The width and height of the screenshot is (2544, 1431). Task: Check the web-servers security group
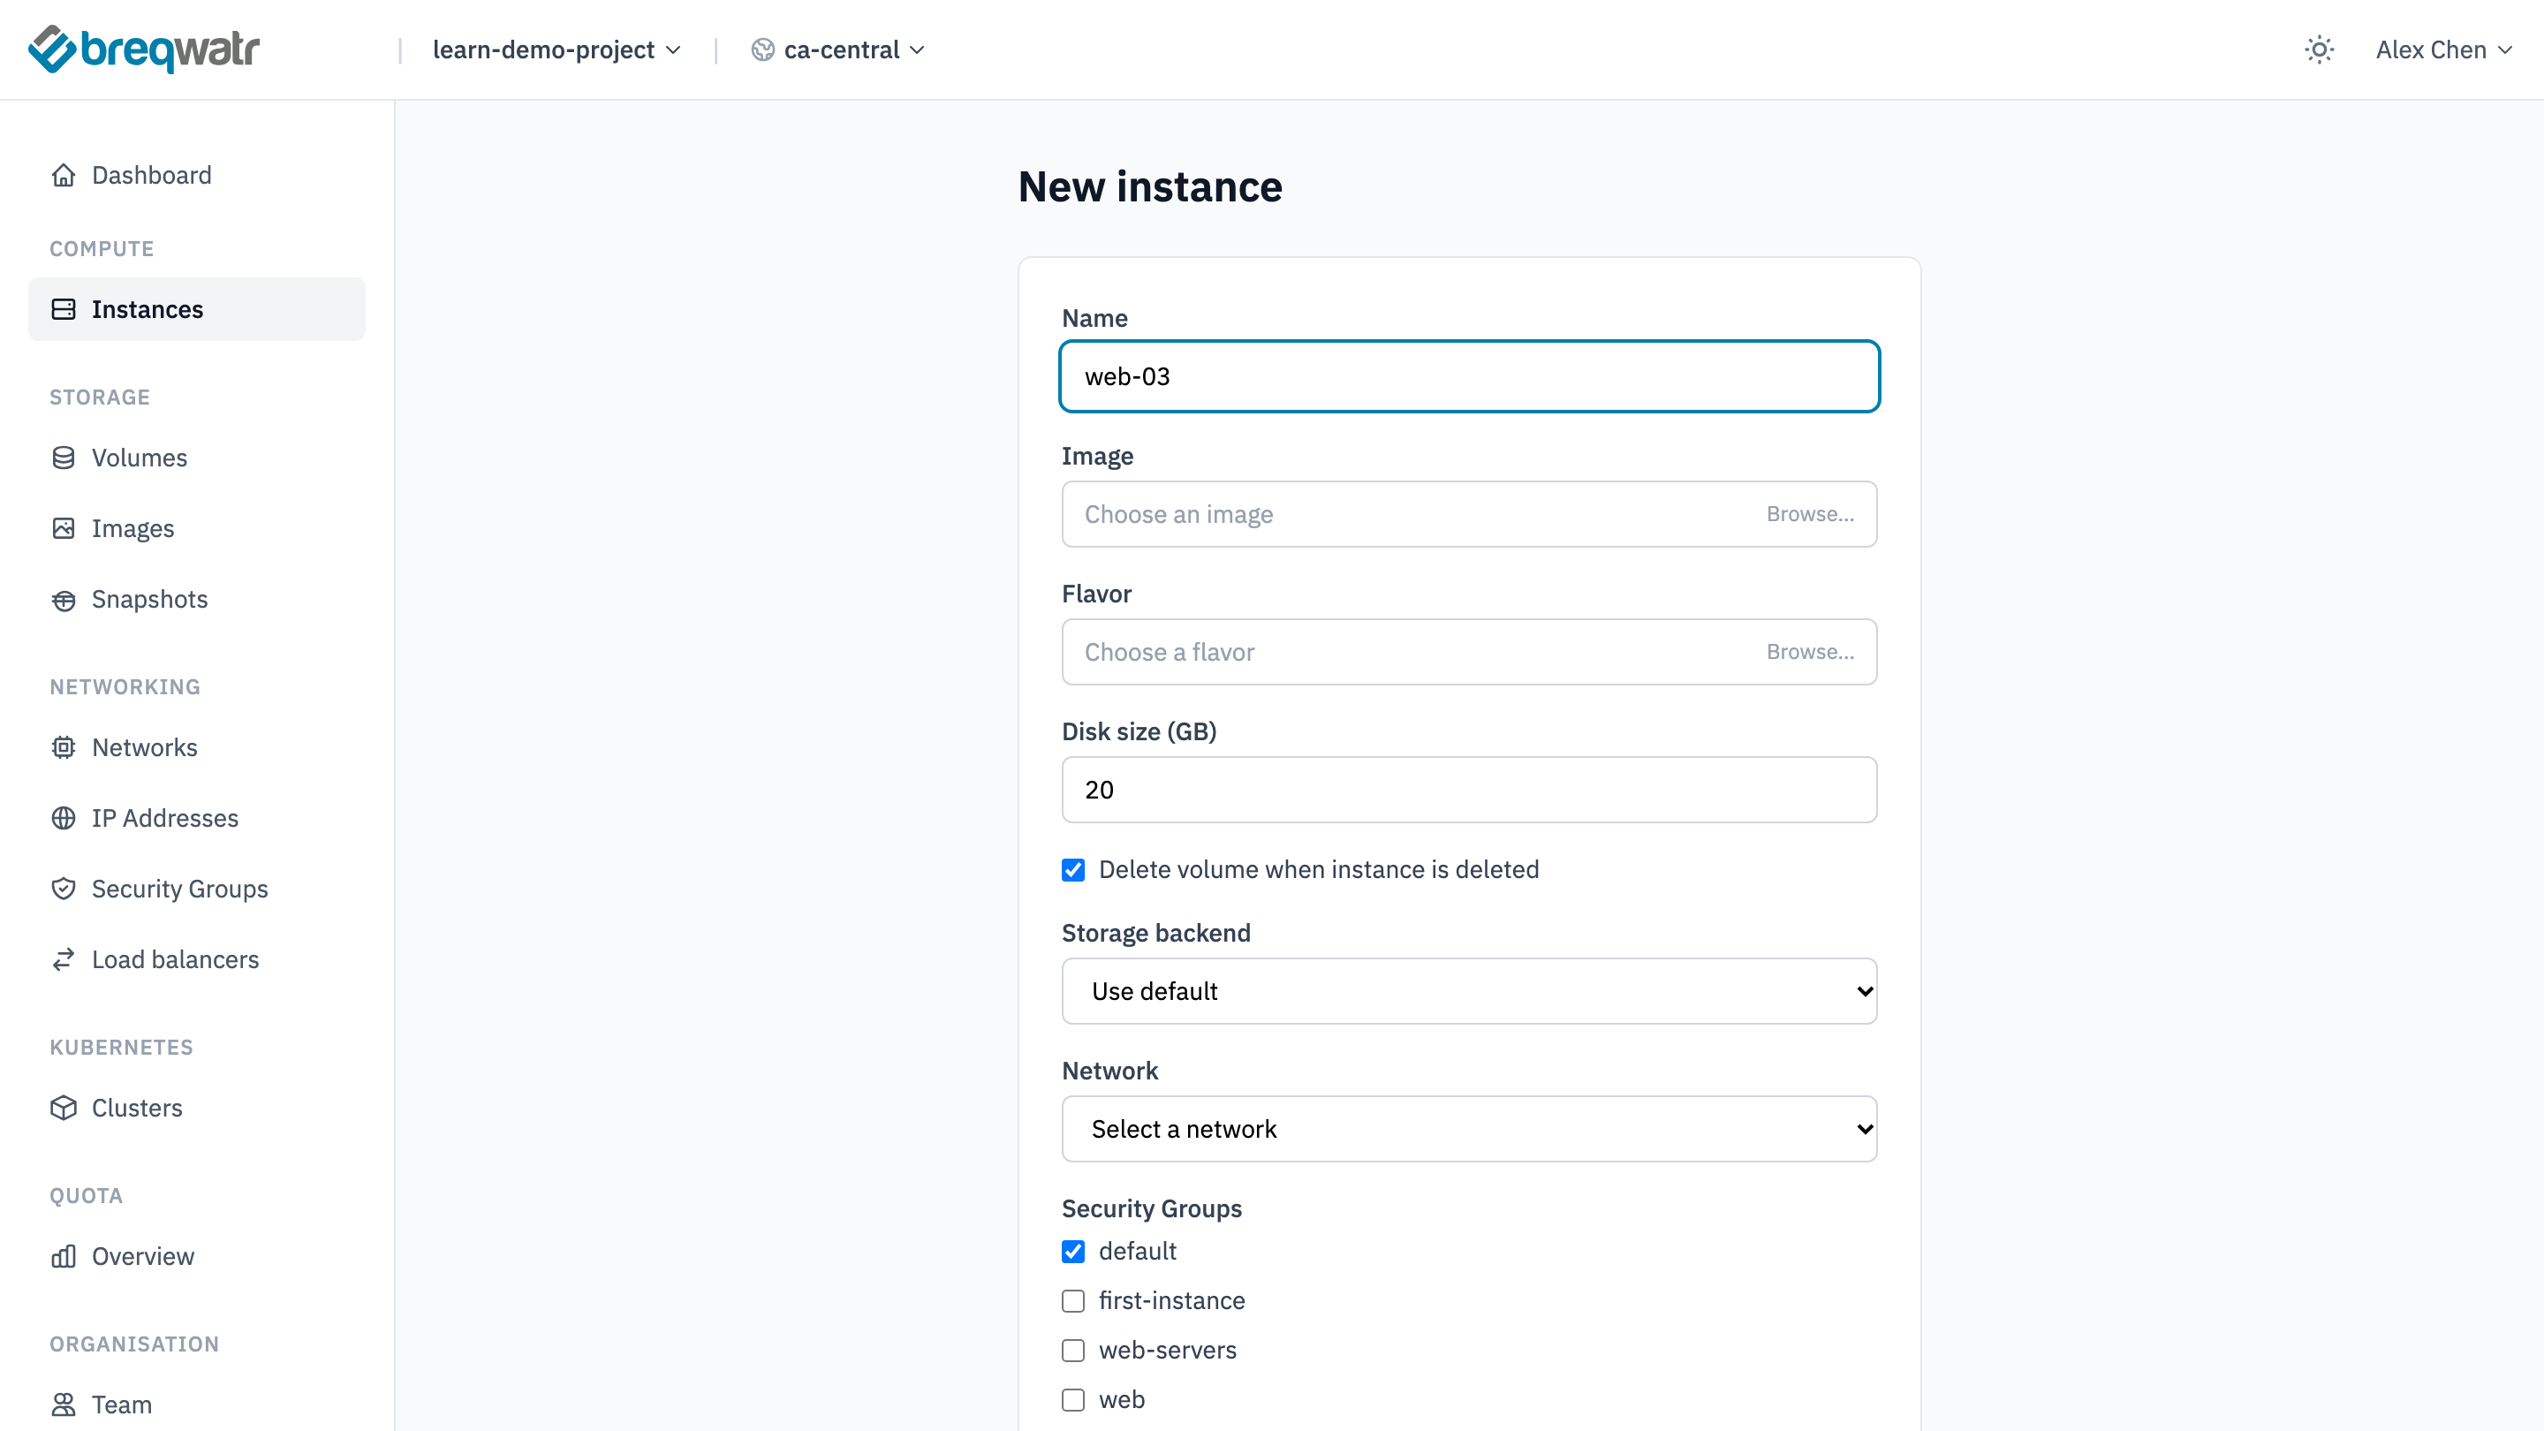point(1073,1350)
